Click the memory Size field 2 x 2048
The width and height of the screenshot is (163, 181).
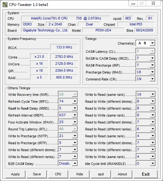click(x=55, y=25)
